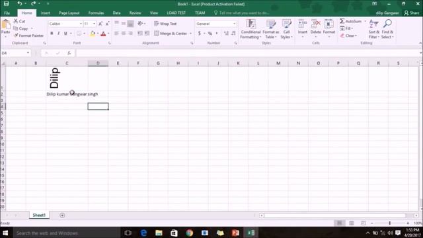Switch to the Page Layout tab
Image resolution: width=423 pixels, height=238 pixels.
(x=69, y=13)
